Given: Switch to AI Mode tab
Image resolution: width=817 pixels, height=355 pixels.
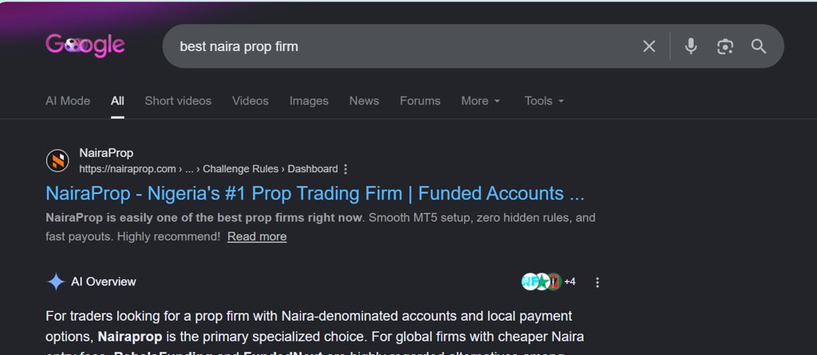Looking at the screenshot, I should [x=68, y=101].
